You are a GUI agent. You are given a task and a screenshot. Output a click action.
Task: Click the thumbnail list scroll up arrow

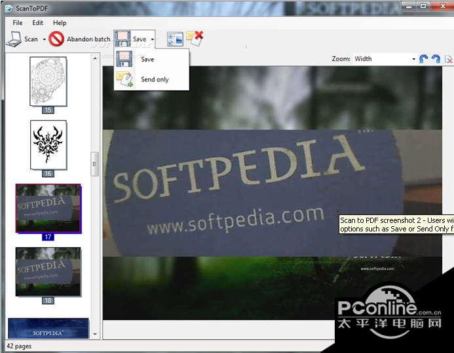[x=95, y=59]
